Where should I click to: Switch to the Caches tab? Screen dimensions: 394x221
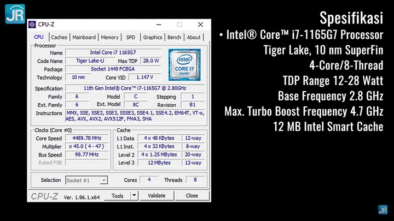59,37
